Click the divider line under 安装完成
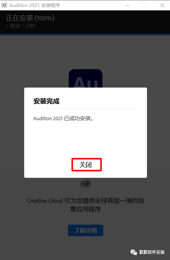 point(86,109)
